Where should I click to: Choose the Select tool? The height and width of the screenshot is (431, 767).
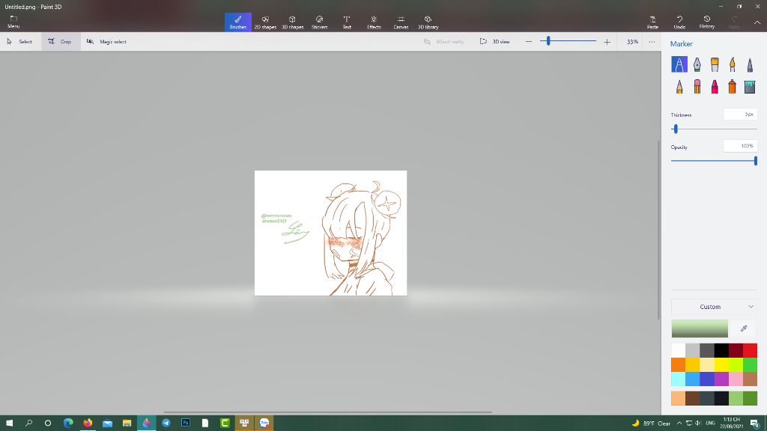[19, 42]
